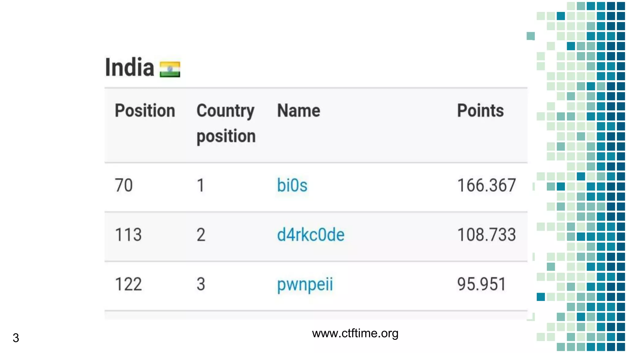This screenshot has height=353, width=627.
Task: Click the India heading text
Action: (x=130, y=67)
